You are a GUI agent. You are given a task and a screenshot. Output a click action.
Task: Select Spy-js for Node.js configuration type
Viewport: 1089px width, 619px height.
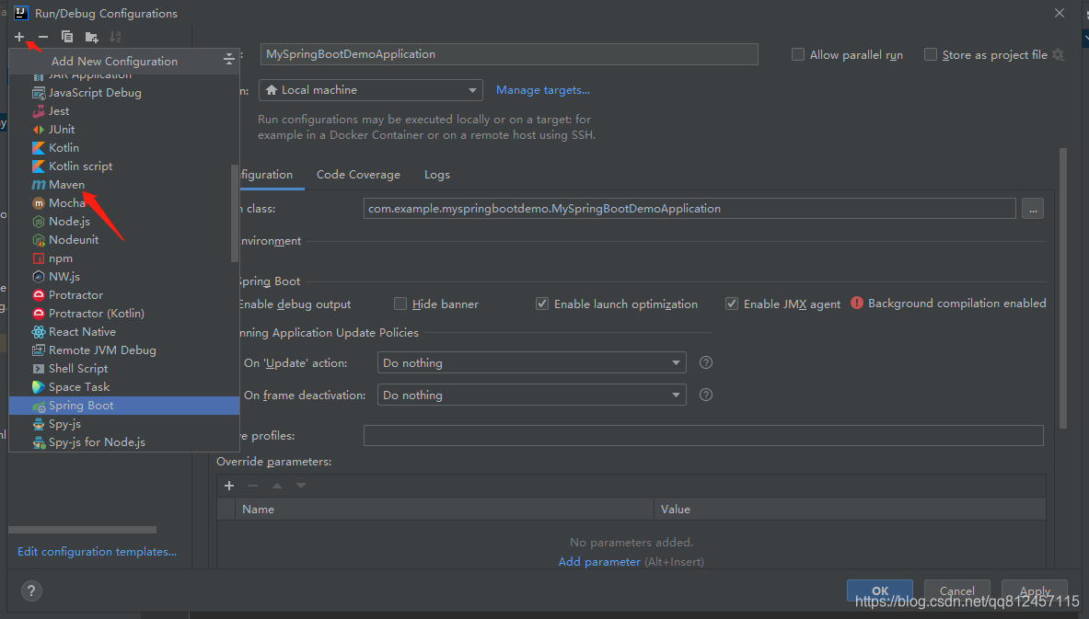coord(123,442)
